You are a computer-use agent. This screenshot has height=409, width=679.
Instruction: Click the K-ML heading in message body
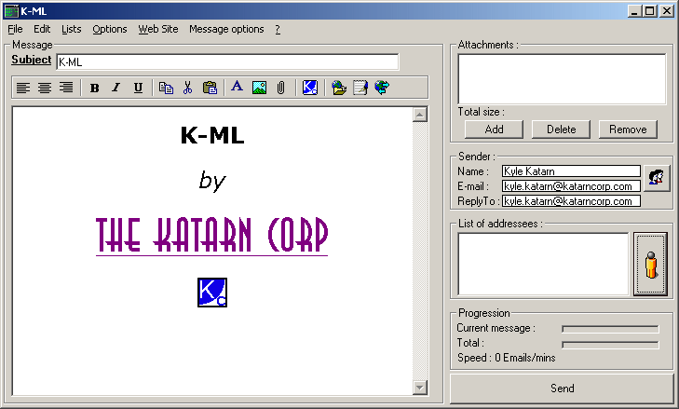point(212,135)
